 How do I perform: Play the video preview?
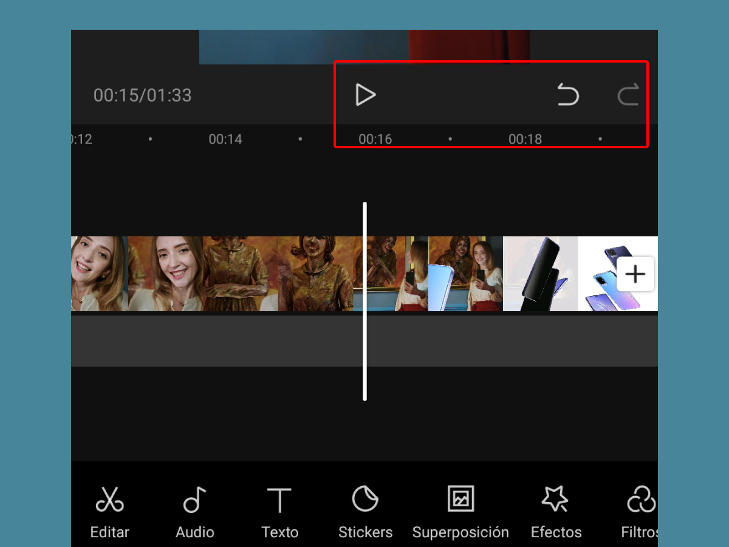point(365,95)
